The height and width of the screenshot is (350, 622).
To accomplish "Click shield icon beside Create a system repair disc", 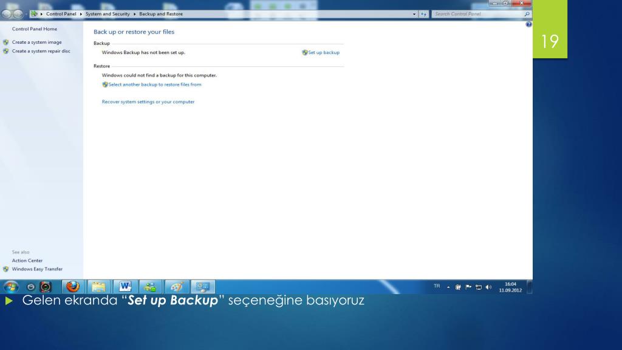I will pyautogui.click(x=5, y=51).
